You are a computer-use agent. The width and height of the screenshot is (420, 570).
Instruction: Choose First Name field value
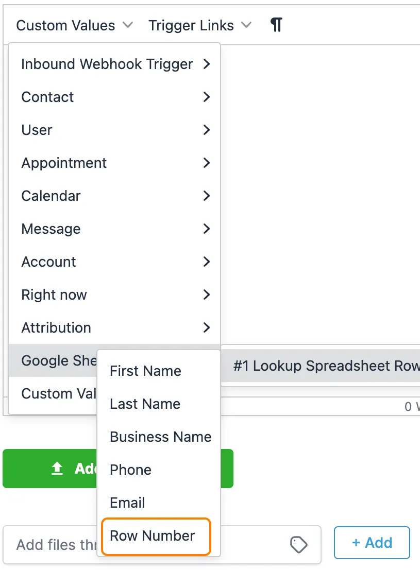[x=145, y=371]
